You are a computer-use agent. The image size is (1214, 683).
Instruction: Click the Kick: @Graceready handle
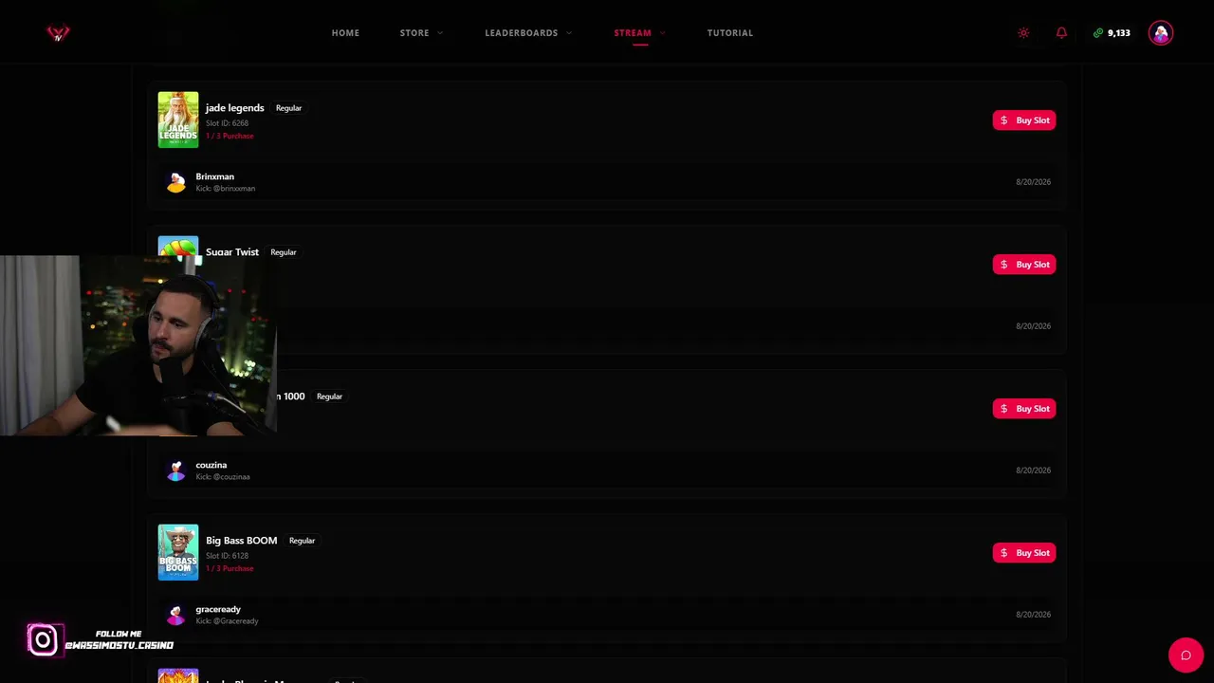pyautogui.click(x=228, y=621)
